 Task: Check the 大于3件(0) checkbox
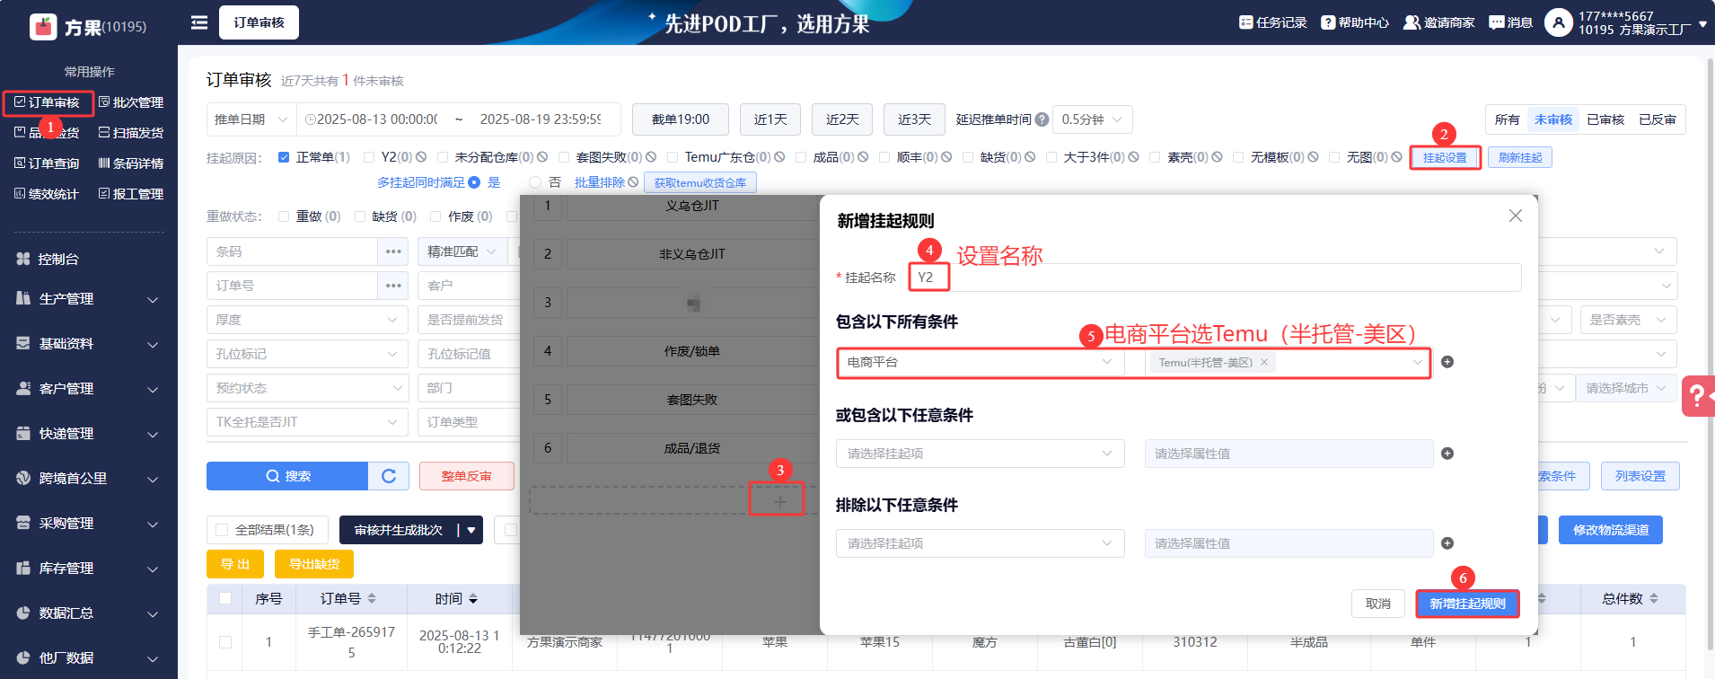click(x=1051, y=157)
